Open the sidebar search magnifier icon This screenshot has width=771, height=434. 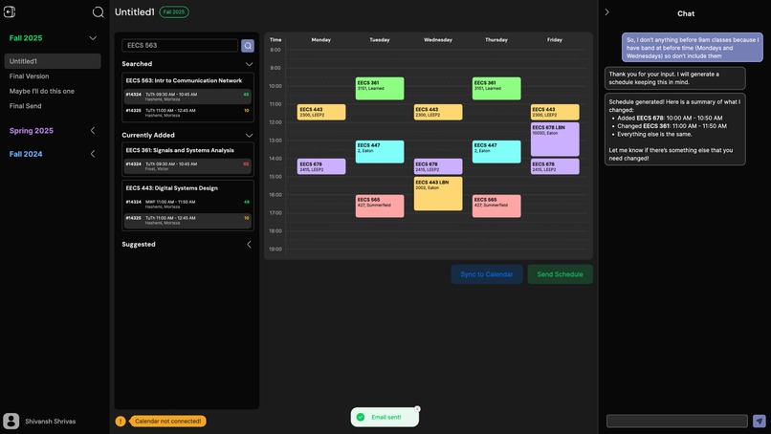coord(98,11)
